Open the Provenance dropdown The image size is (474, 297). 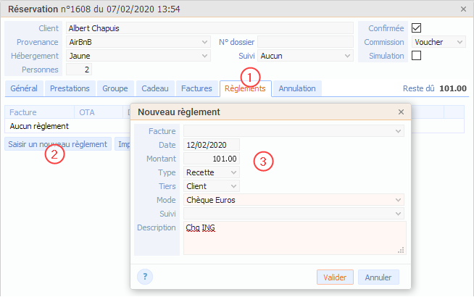138,42
